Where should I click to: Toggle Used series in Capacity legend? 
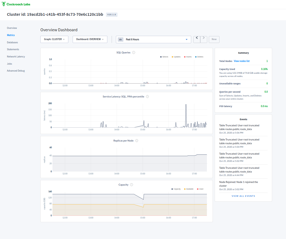[200, 189]
